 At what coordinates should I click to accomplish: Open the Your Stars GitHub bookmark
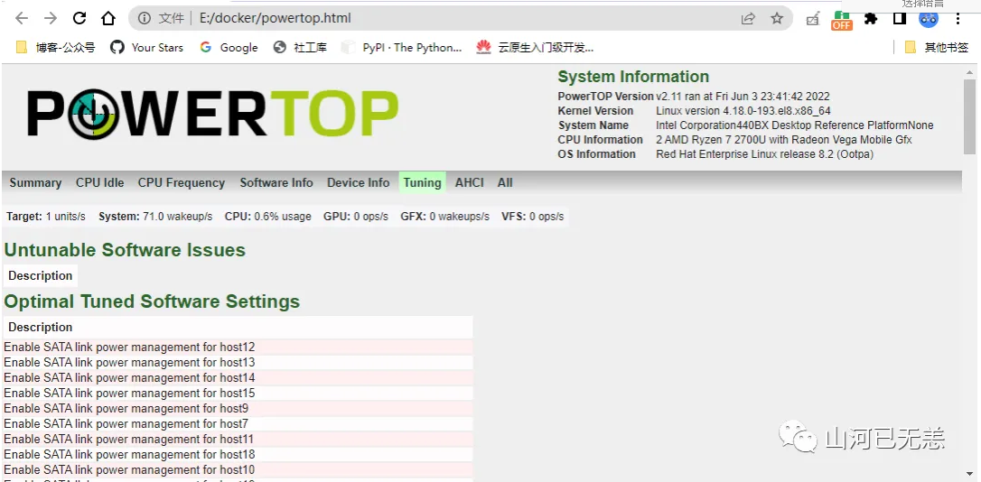pos(146,47)
